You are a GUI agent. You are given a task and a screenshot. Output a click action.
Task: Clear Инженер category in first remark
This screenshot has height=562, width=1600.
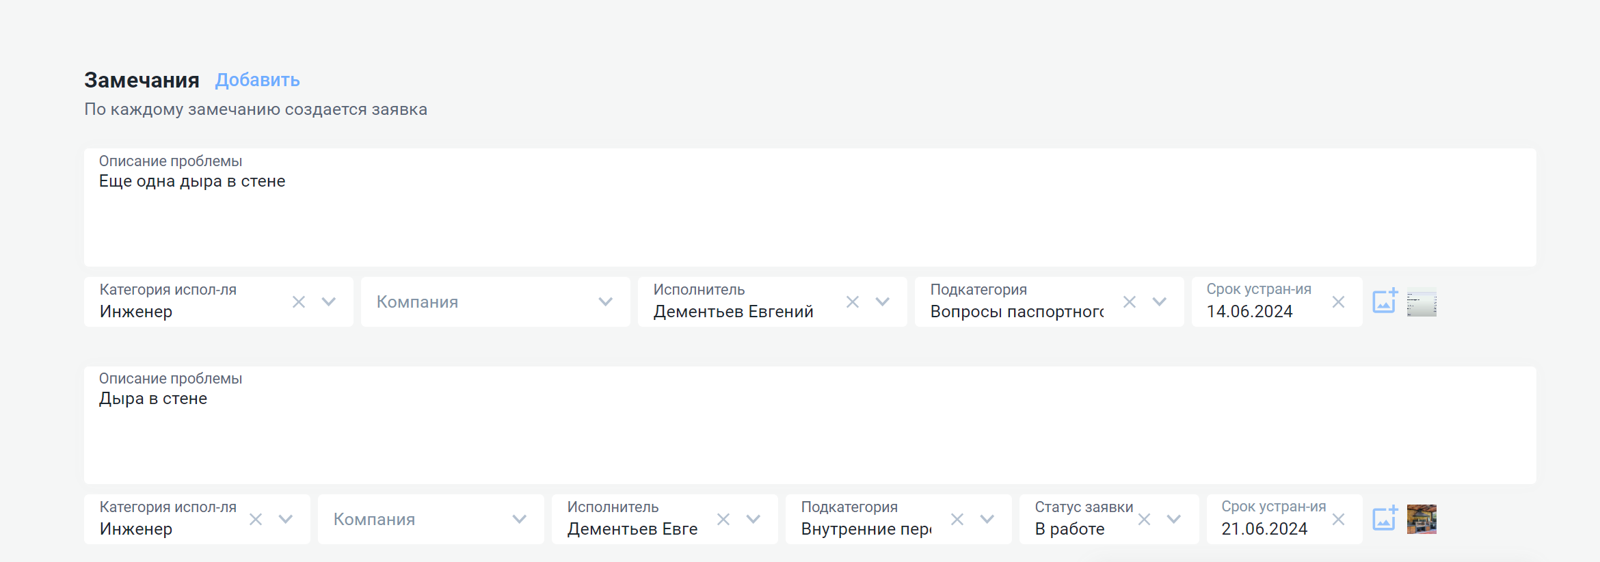[299, 302]
